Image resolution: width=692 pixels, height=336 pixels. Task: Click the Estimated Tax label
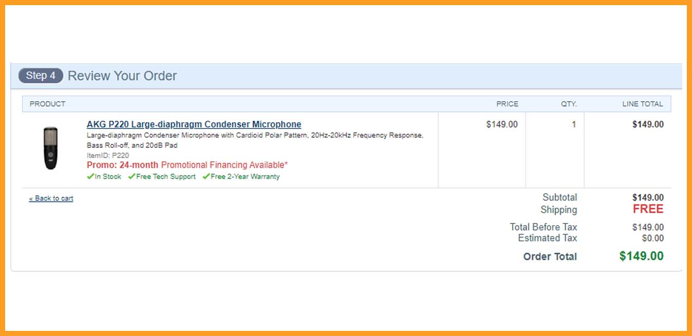tap(547, 238)
